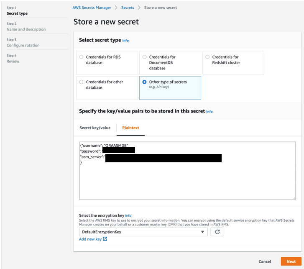The width and height of the screenshot is (304, 269).
Task: Select Credentials for Redshift cluster radio
Action: (207, 57)
